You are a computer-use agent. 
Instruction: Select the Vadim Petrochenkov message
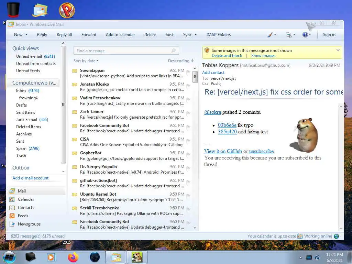point(131,101)
